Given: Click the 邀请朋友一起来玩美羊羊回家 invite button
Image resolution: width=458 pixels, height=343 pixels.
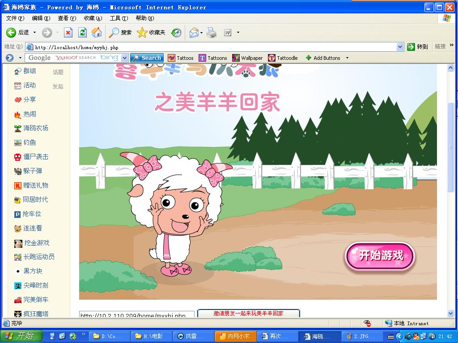Looking at the screenshot, I should (x=249, y=313).
